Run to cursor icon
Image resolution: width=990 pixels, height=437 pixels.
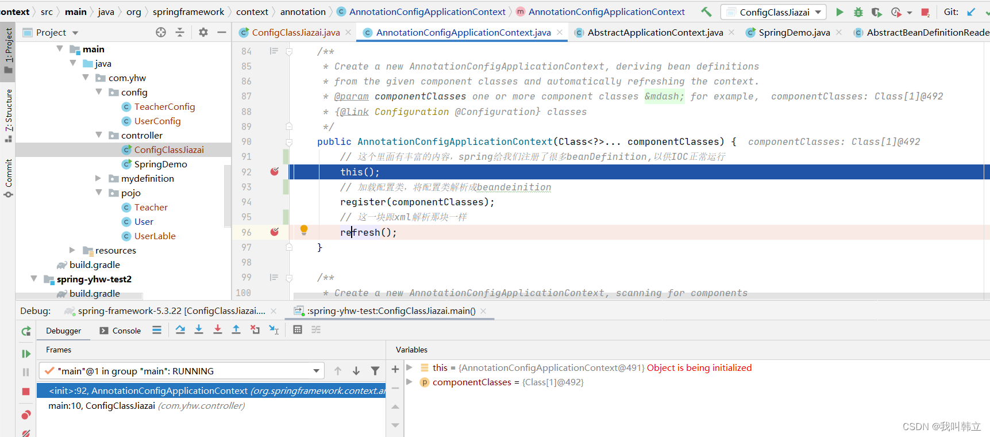click(x=274, y=329)
